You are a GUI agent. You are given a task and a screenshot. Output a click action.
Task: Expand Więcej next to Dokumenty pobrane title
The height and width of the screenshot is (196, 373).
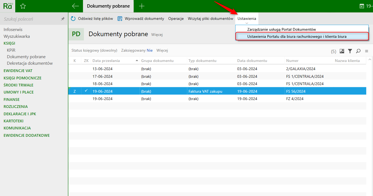[157, 35]
